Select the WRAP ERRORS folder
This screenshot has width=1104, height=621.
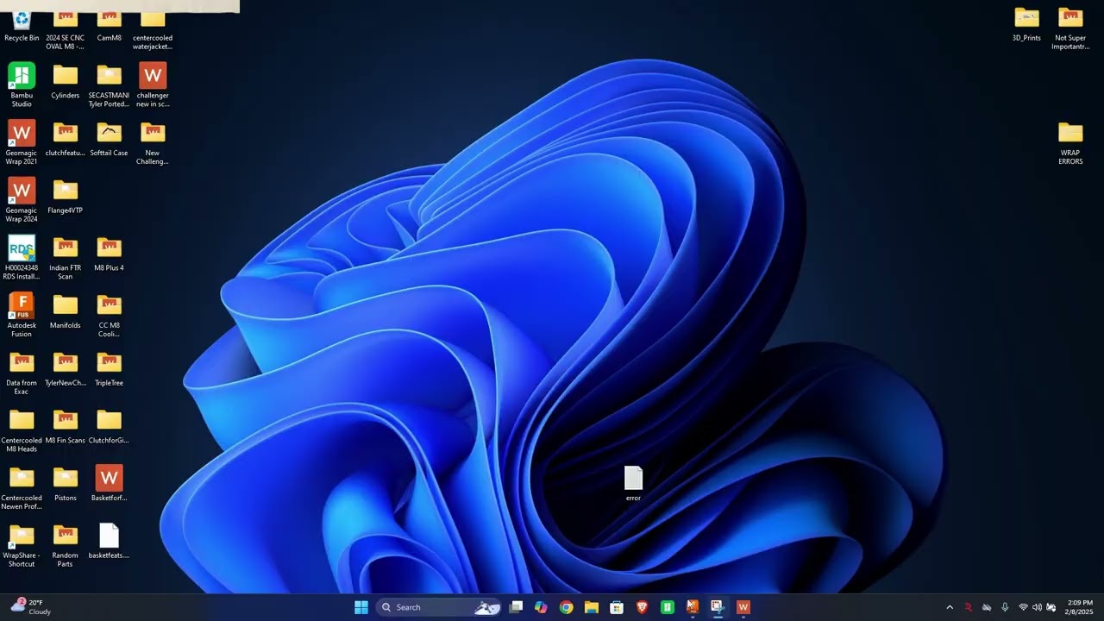(x=1070, y=143)
